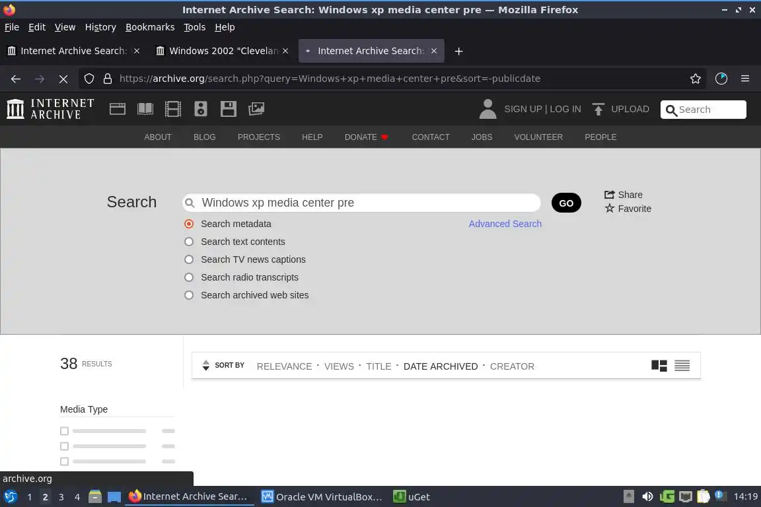This screenshot has height=507, width=761.
Task: Click the network tray icon
Action: click(685, 496)
